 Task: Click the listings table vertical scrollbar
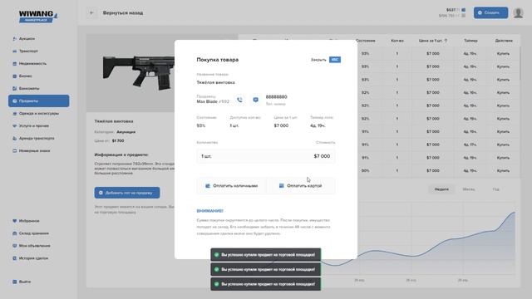(520, 63)
